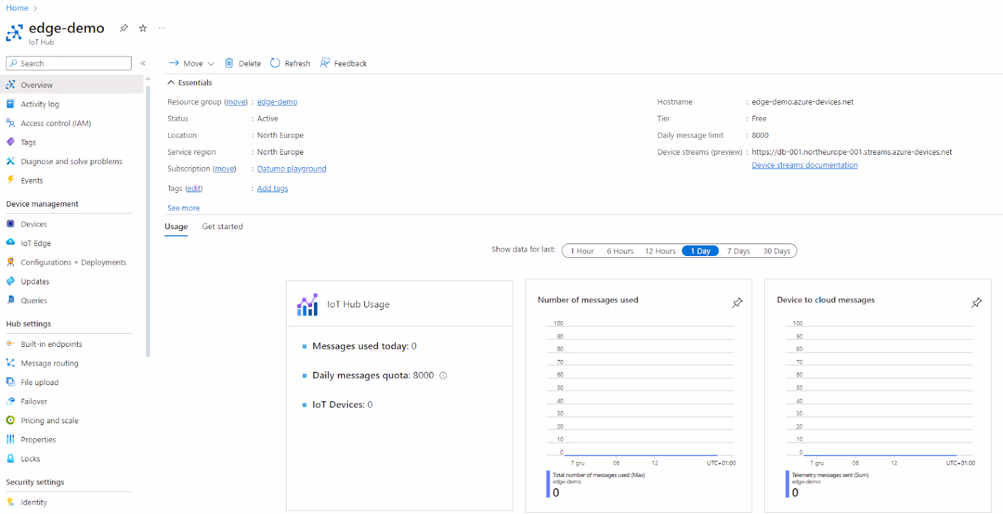Click the Diagnose and solve problems icon
The height and width of the screenshot is (514, 1003).
(x=11, y=161)
